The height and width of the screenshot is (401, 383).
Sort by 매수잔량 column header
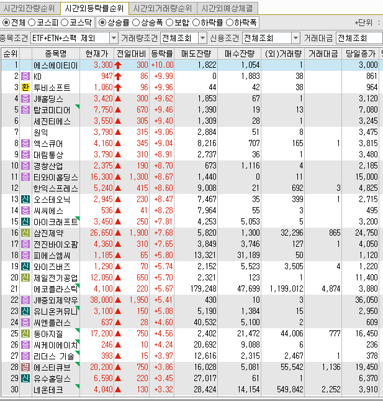point(240,53)
